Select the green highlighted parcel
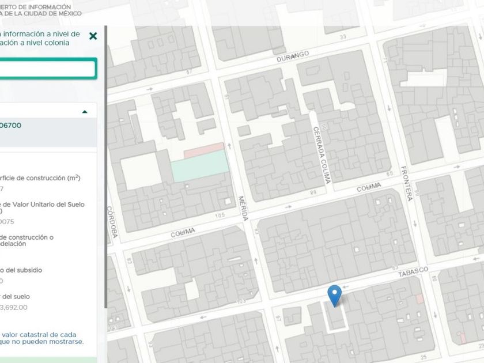This screenshot has height=363, width=484. click(199, 167)
